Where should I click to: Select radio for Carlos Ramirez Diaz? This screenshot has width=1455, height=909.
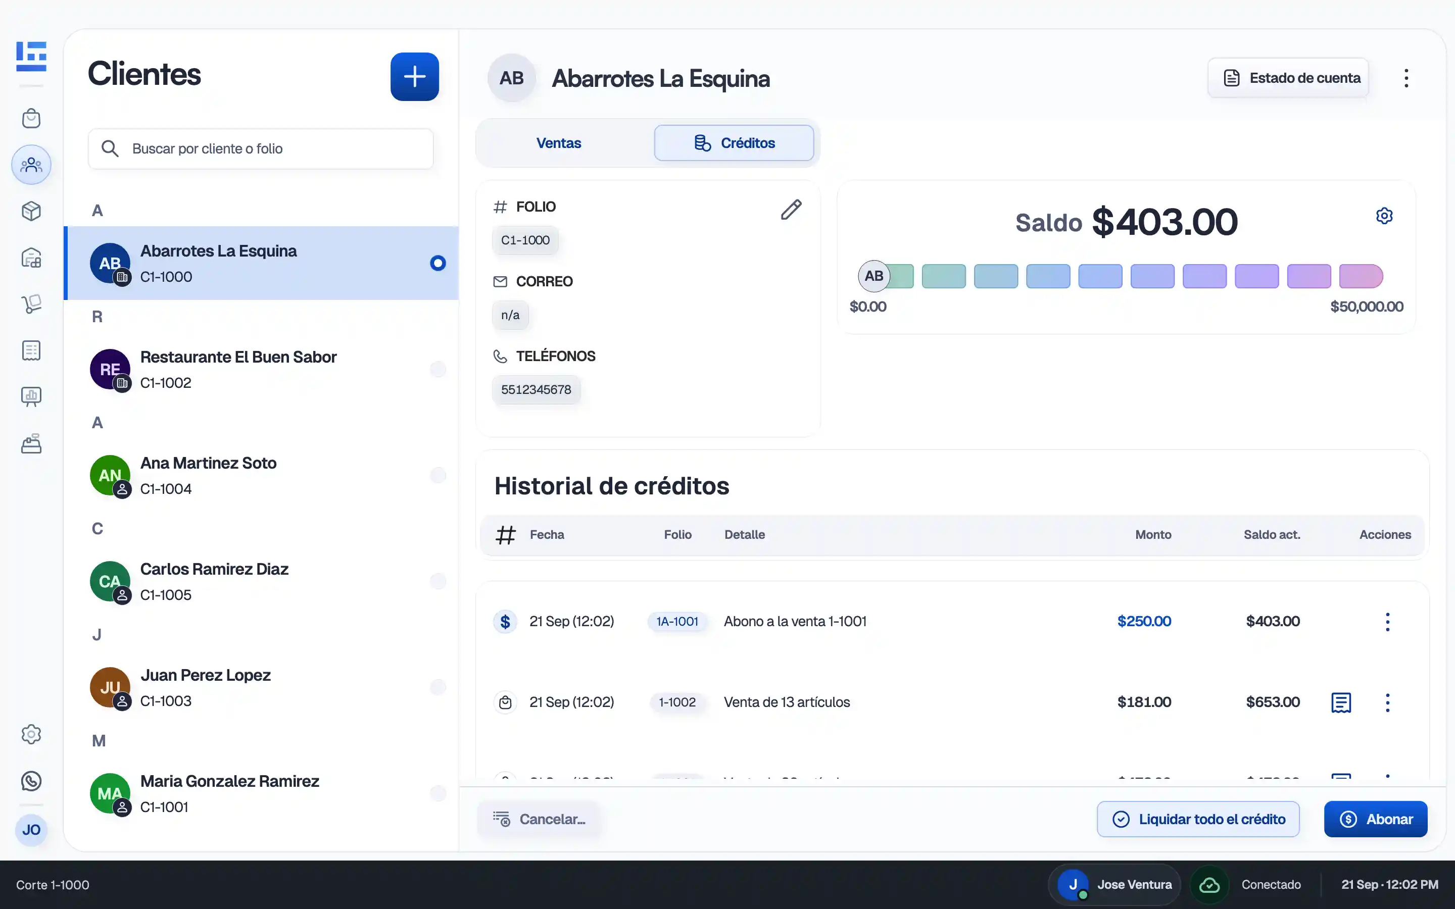[439, 581]
